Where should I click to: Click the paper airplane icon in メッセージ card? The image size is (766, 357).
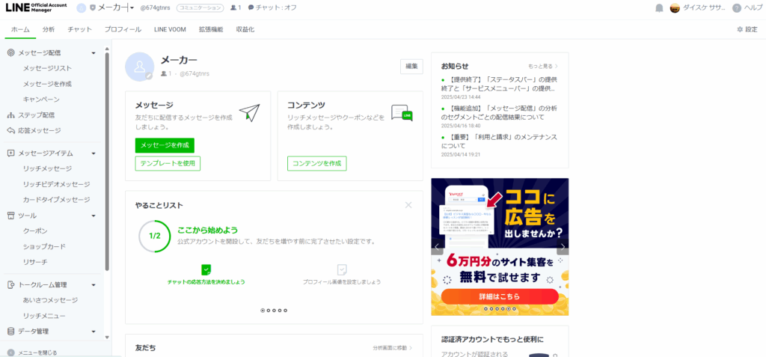point(249,112)
